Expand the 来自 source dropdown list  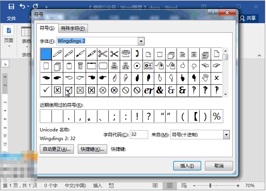coord(227,134)
